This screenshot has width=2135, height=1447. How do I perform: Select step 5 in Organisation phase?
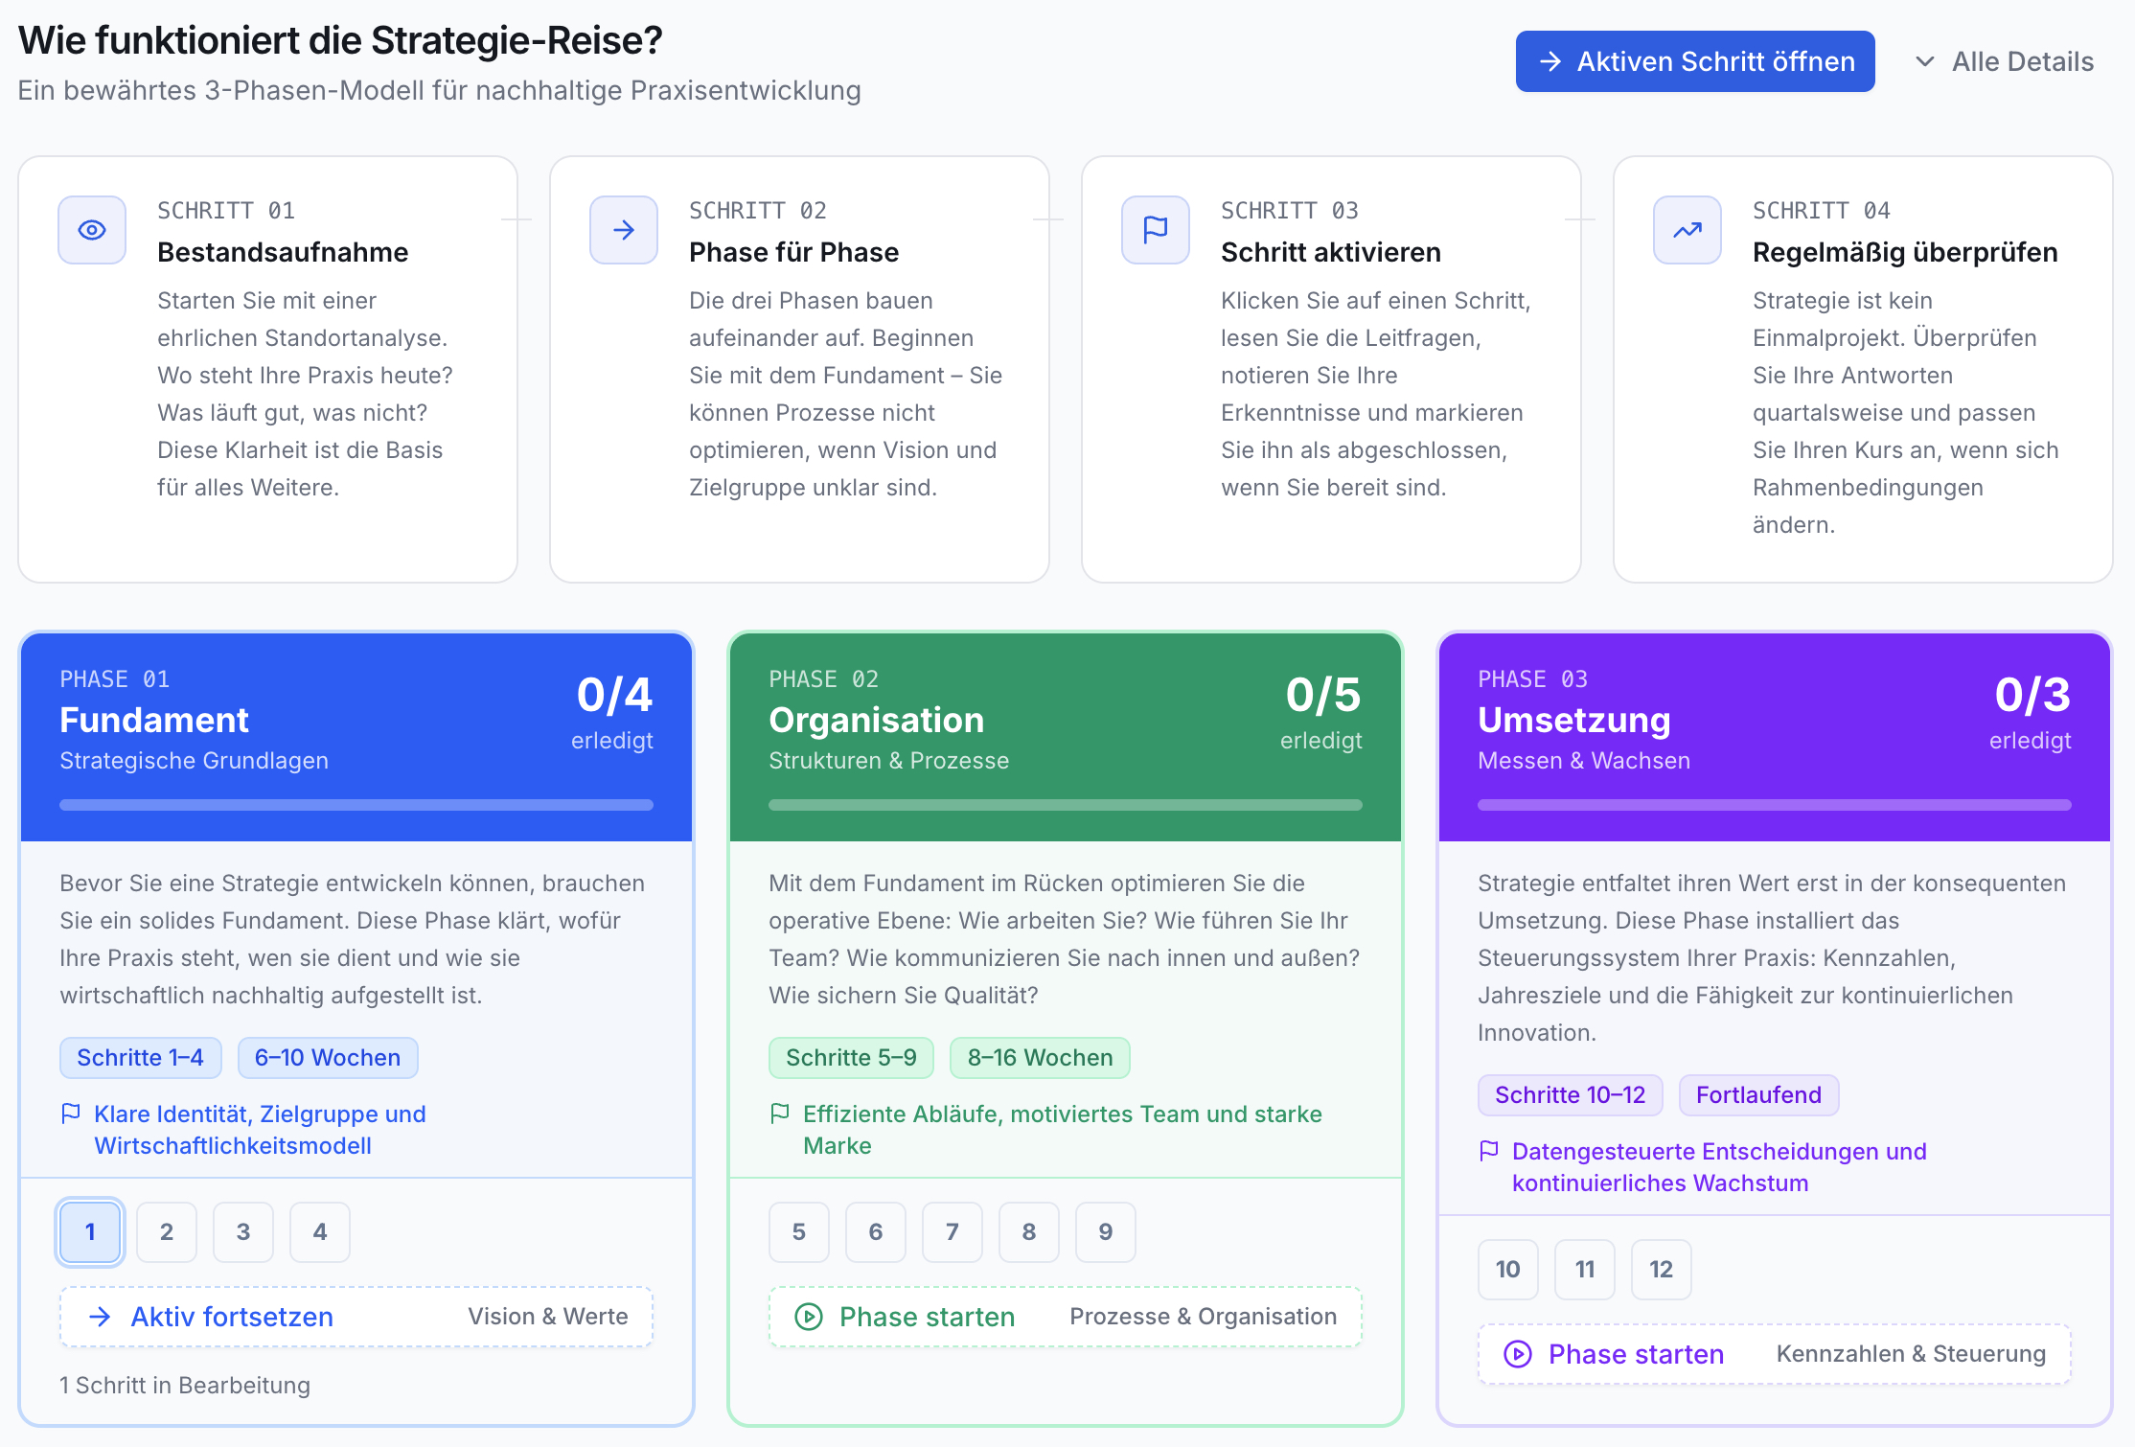[x=799, y=1232]
